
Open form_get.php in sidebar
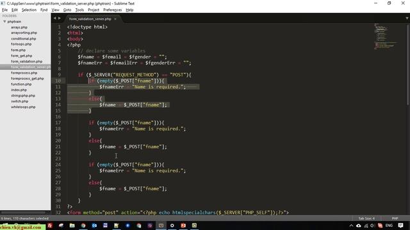21,56
